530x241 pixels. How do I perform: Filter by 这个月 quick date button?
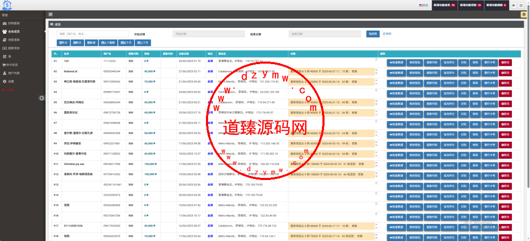pyautogui.click(x=126, y=43)
